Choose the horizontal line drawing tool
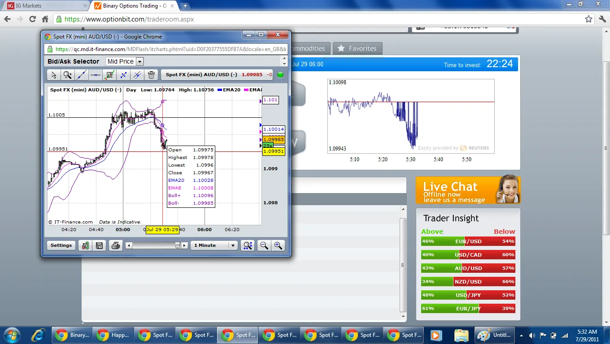Screen dimensions: 610x344 click(x=96, y=75)
